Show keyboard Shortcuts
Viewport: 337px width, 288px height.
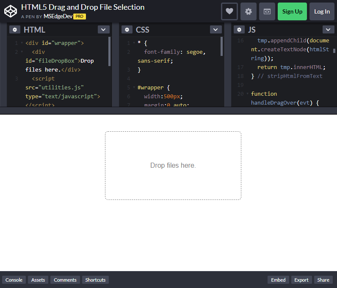[95, 280]
